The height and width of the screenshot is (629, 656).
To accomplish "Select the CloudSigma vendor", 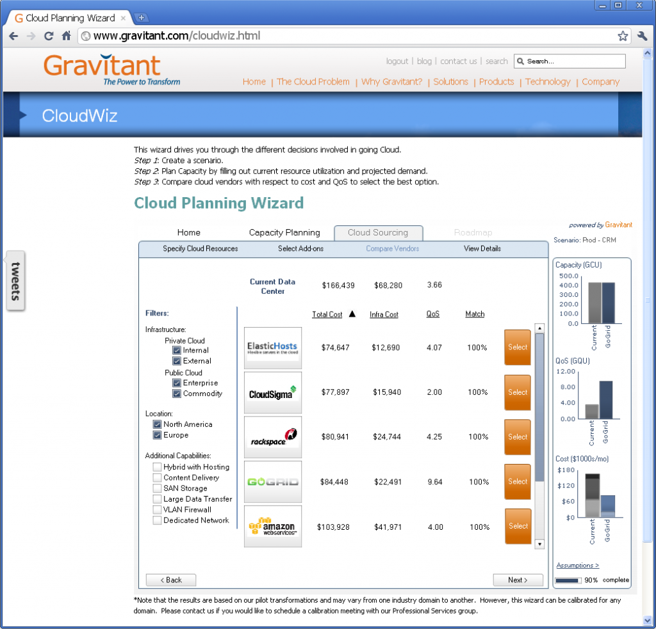I will coord(518,392).
